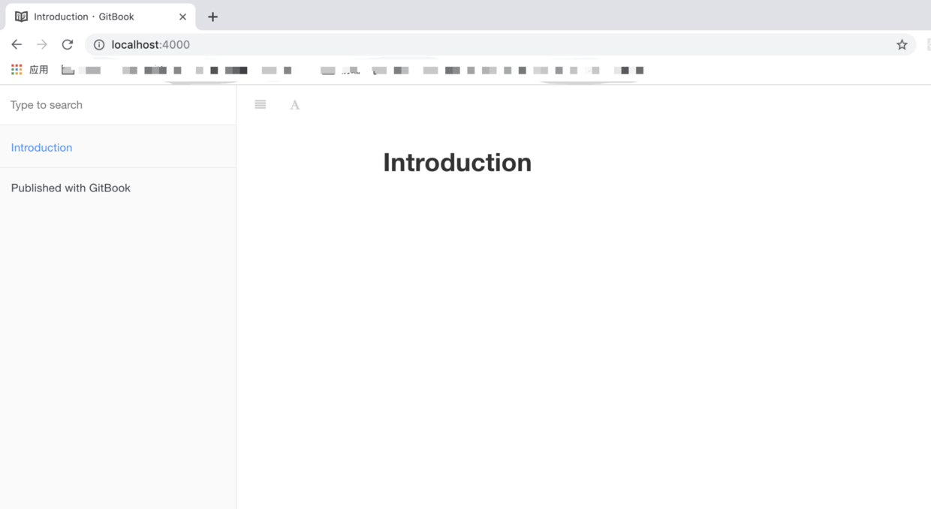The height and width of the screenshot is (509, 931).
Task: Click the Type to search field
Action: click(118, 105)
